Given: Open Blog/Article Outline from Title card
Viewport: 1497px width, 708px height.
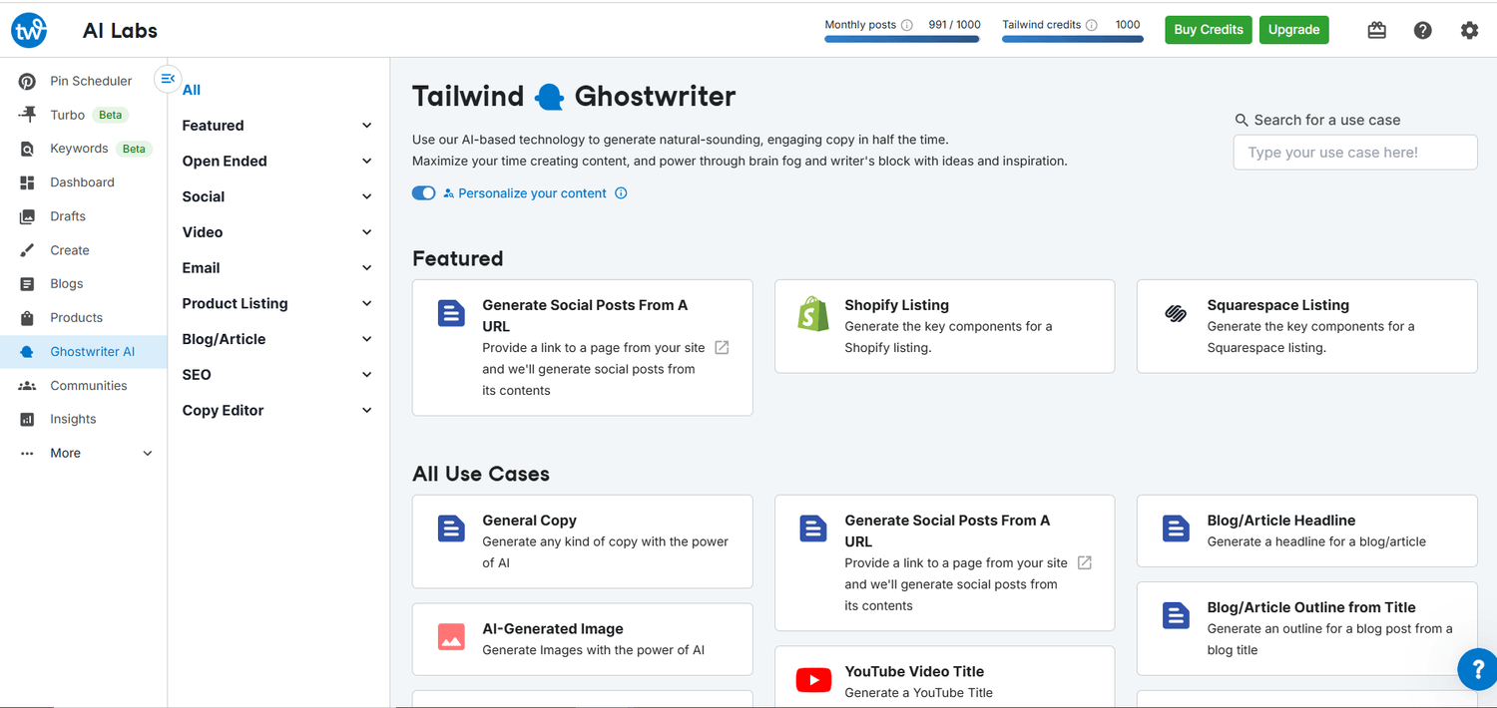Looking at the screenshot, I should point(1311,607).
